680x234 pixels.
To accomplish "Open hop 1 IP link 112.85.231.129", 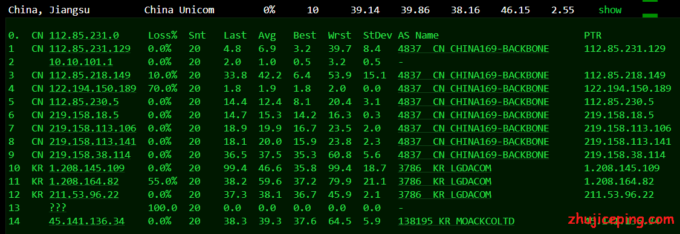I will pos(90,49).
